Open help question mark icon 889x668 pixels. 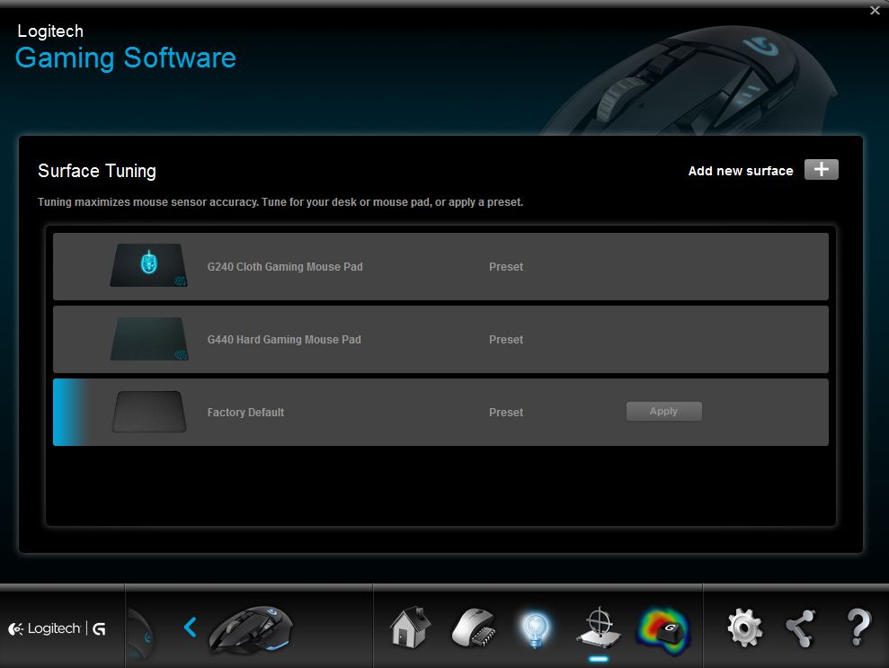click(857, 628)
